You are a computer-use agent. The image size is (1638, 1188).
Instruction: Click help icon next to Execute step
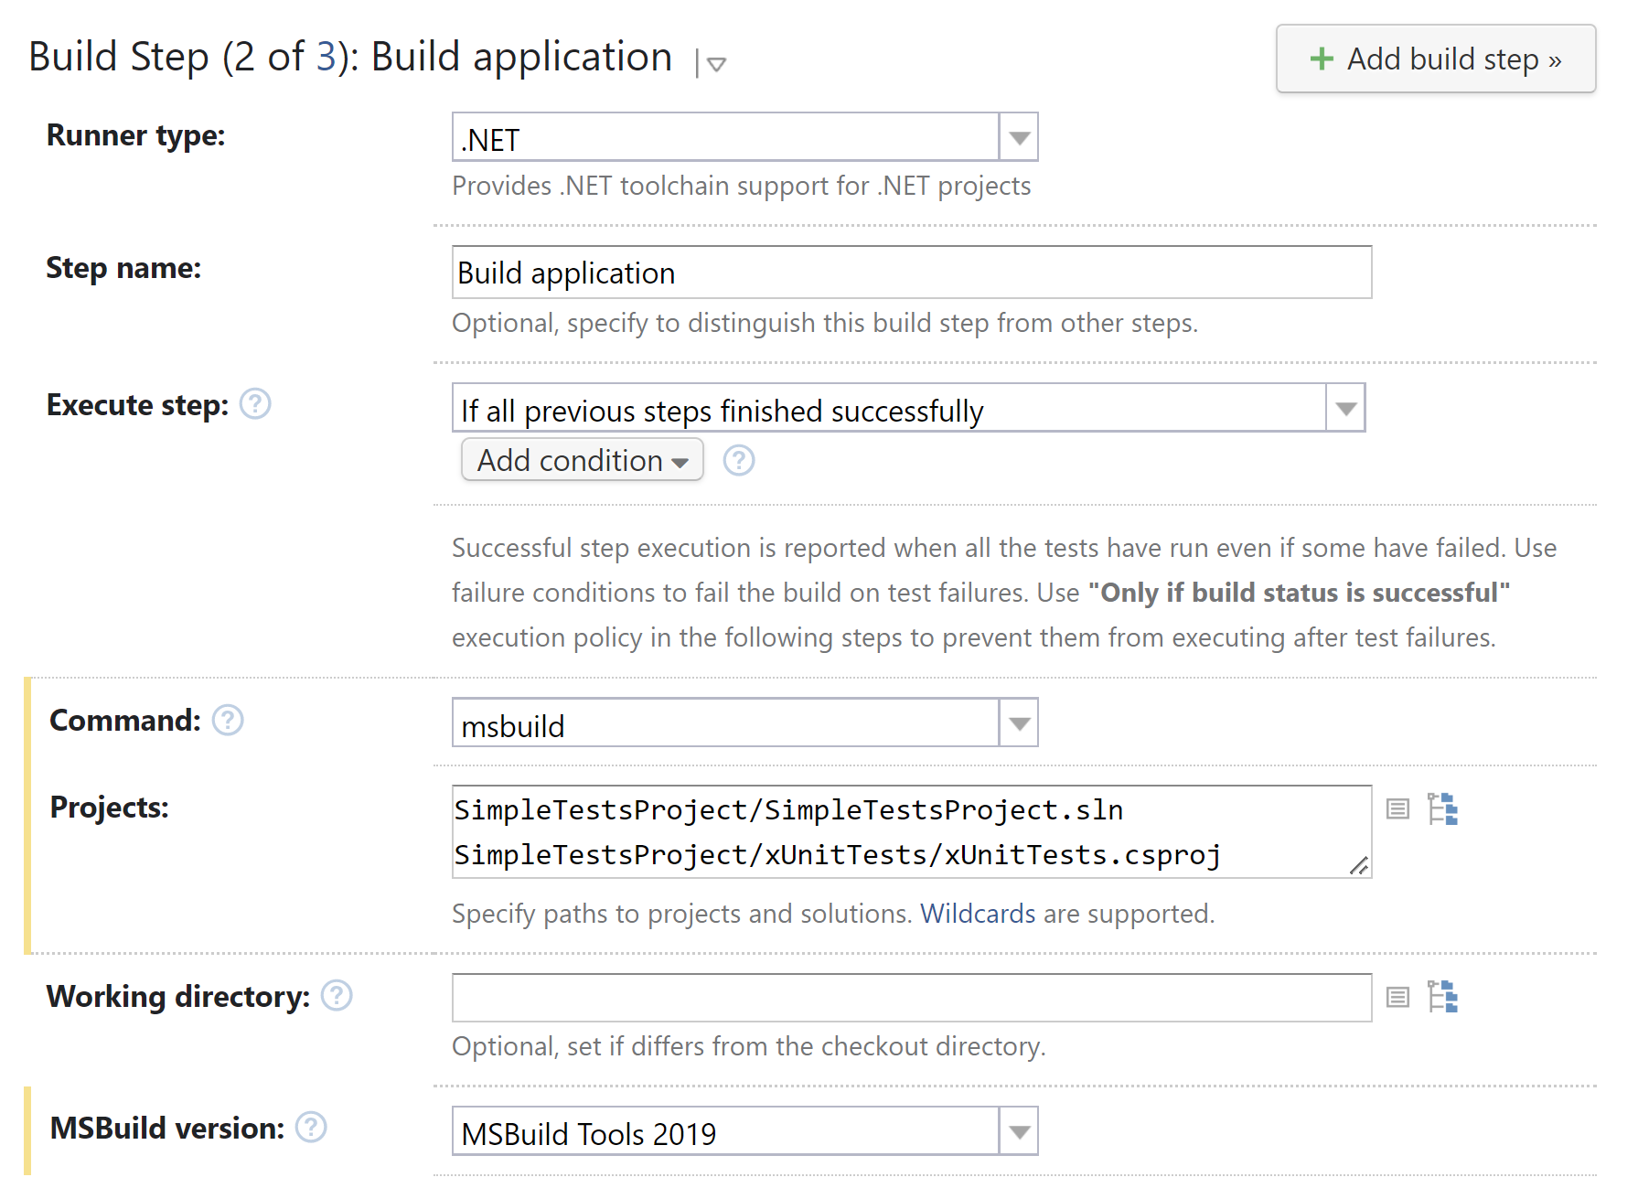coord(255,403)
